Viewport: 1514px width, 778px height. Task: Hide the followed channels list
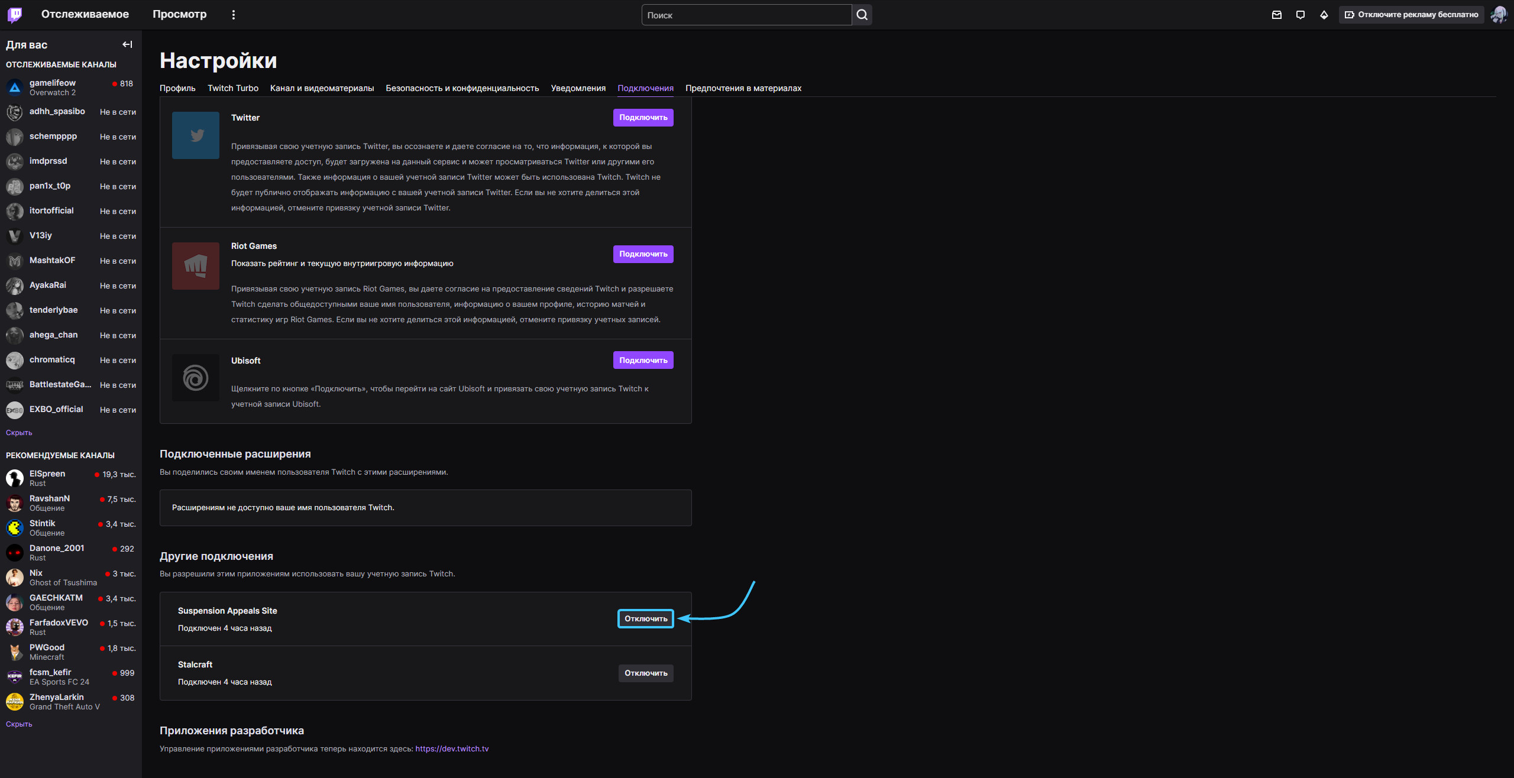click(x=19, y=433)
